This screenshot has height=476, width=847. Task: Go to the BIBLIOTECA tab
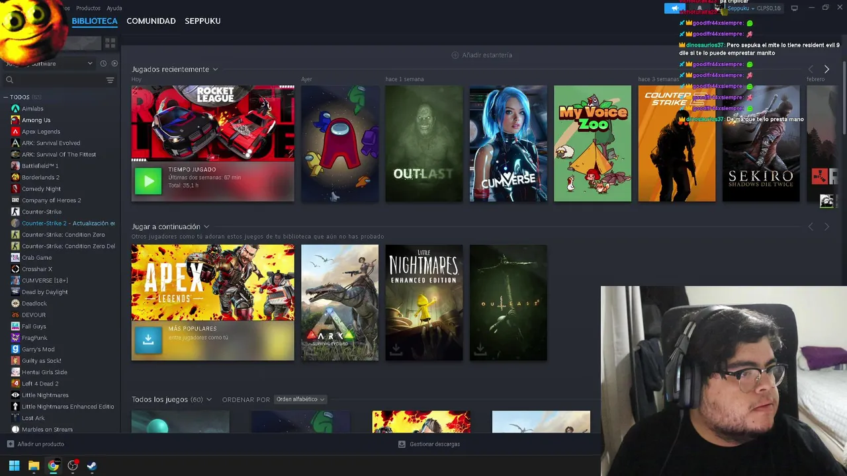[x=95, y=21]
